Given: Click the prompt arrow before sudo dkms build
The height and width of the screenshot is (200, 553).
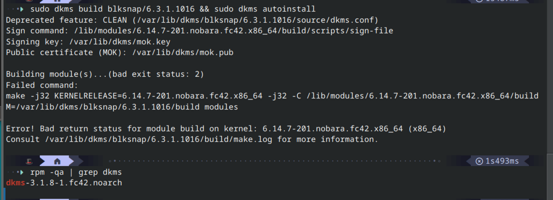Looking at the screenshot, I should 22,9.
